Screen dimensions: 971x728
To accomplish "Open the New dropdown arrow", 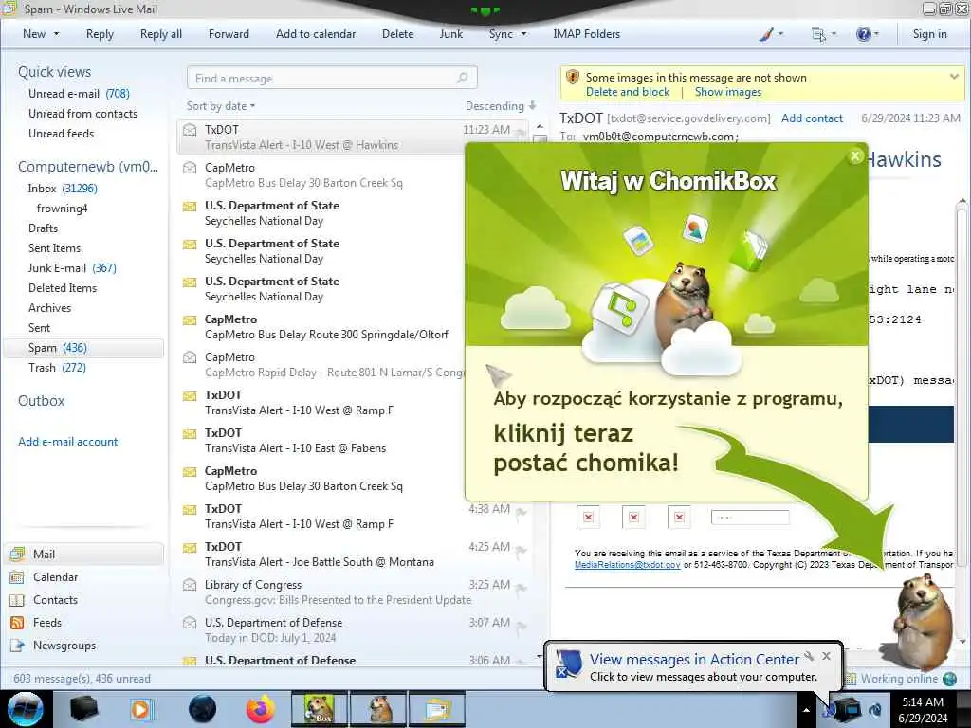I will 56,34.
